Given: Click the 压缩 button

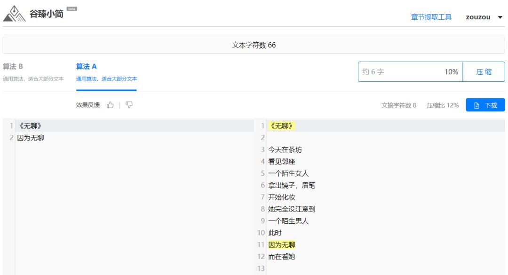Looking at the screenshot, I should [484, 71].
